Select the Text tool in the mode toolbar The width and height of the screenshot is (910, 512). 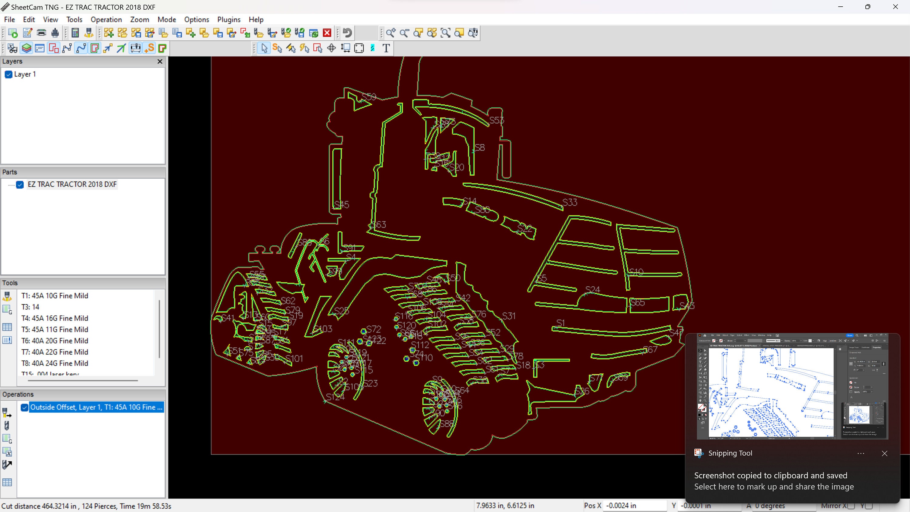[386, 48]
